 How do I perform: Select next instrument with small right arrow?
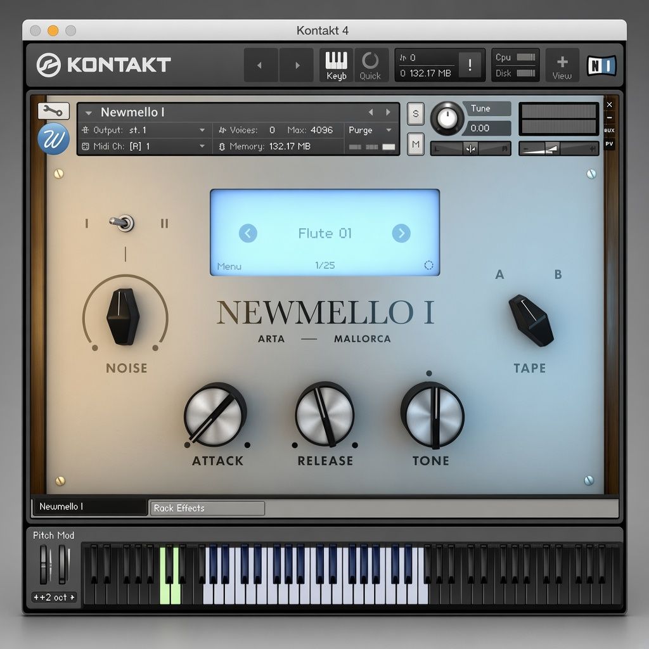pyautogui.click(x=389, y=112)
